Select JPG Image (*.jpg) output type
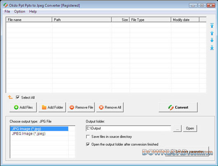 39,129
